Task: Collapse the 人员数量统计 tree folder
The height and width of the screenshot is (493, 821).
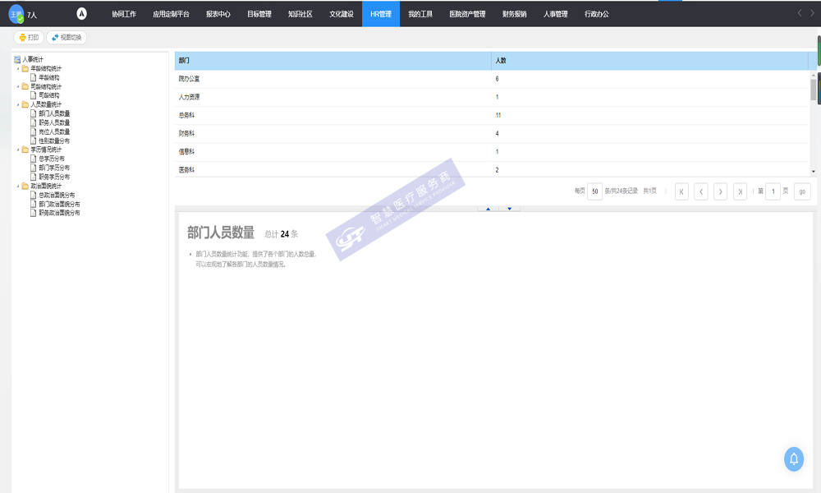Action: click(18, 104)
